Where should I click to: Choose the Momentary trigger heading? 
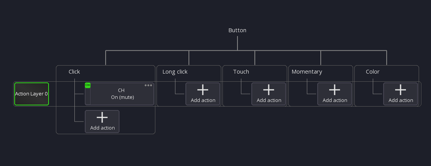(x=307, y=72)
